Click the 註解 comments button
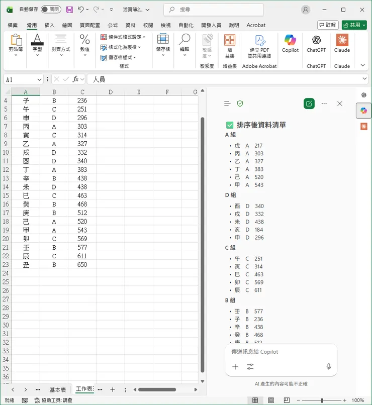 point(328,25)
